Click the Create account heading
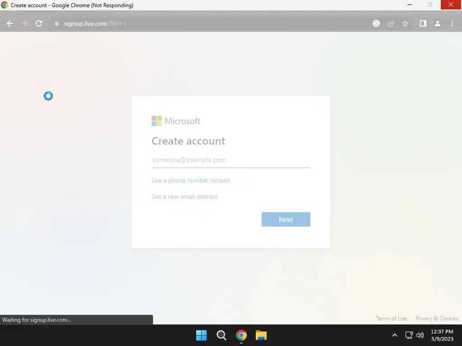462x346 pixels. (188, 141)
